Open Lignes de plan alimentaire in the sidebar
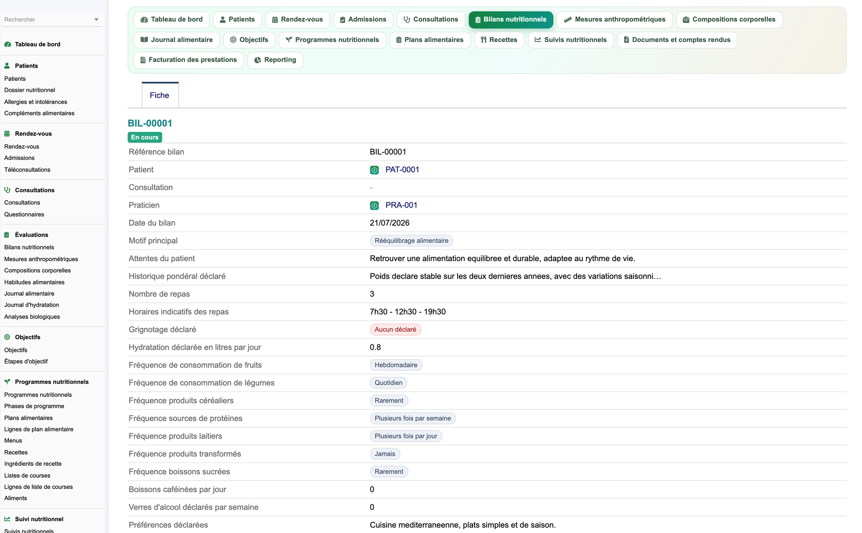 (x=39, y=429)
